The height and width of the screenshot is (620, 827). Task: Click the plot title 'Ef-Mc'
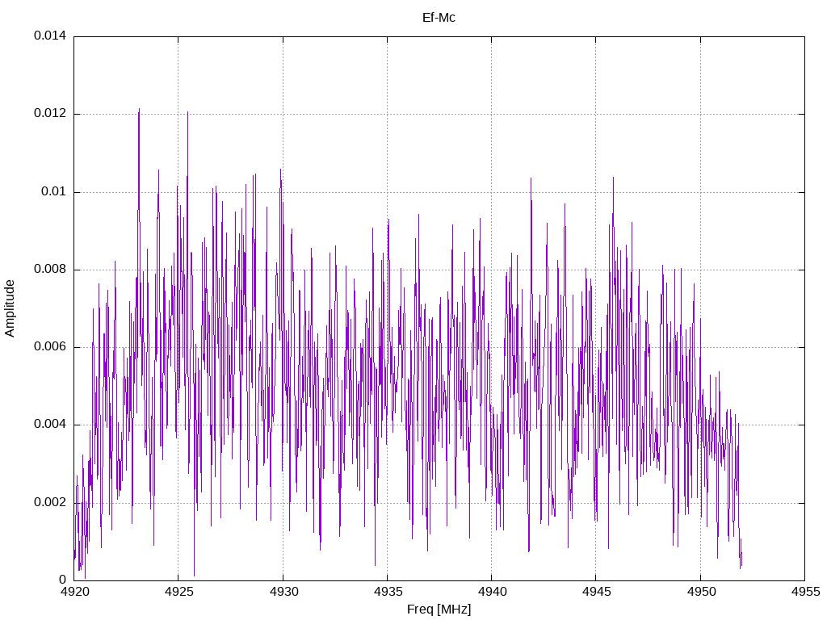[439, 18]
